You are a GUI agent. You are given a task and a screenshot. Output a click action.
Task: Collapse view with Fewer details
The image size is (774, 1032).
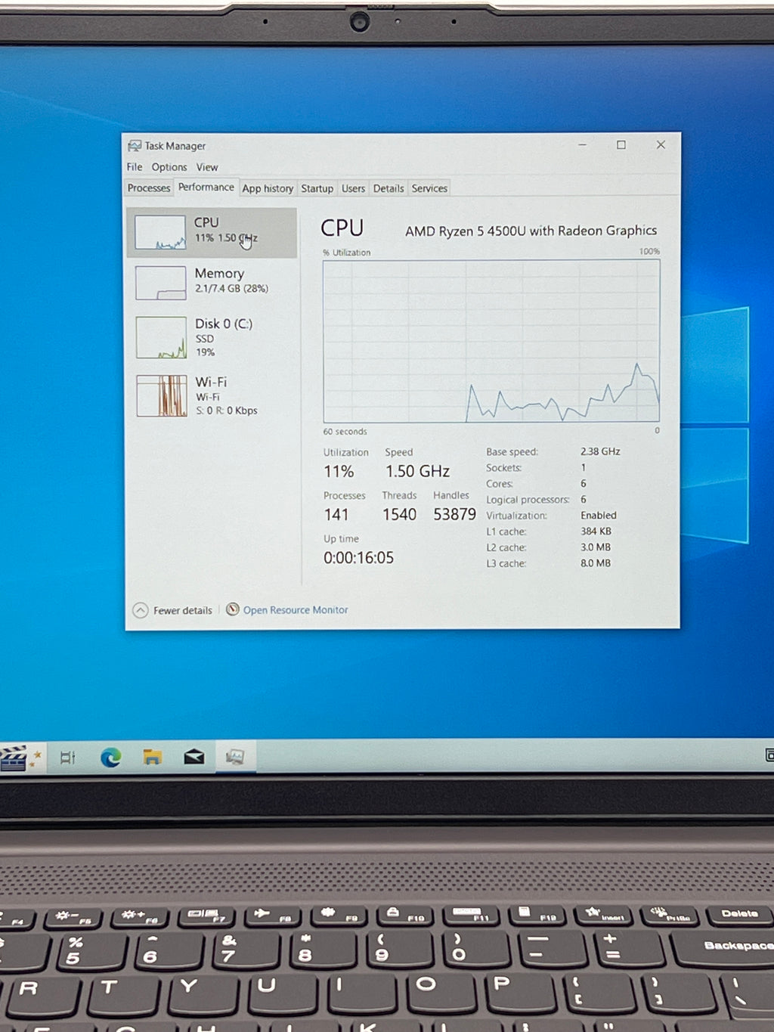tap(173, 610)
